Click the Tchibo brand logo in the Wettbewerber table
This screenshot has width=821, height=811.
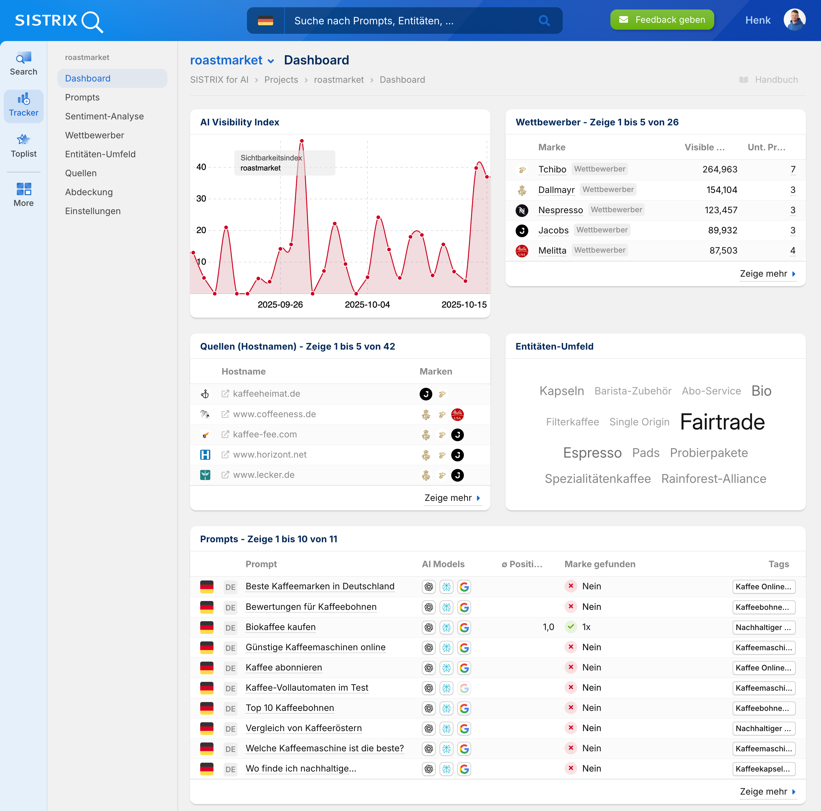pos(522,169)
